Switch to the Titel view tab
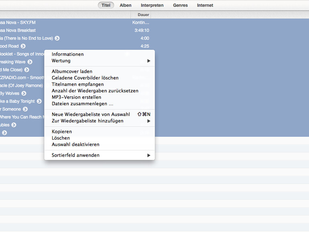The width and height of the screenshot is (309, 232). [106, 5]
